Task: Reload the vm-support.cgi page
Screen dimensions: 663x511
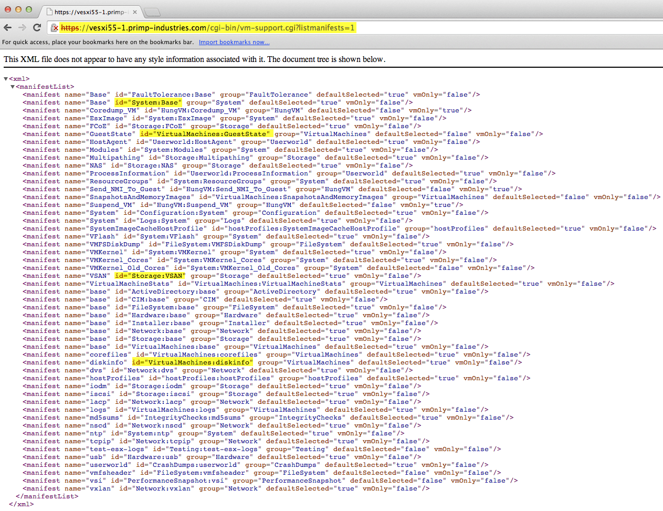Action: pos(36,28)
